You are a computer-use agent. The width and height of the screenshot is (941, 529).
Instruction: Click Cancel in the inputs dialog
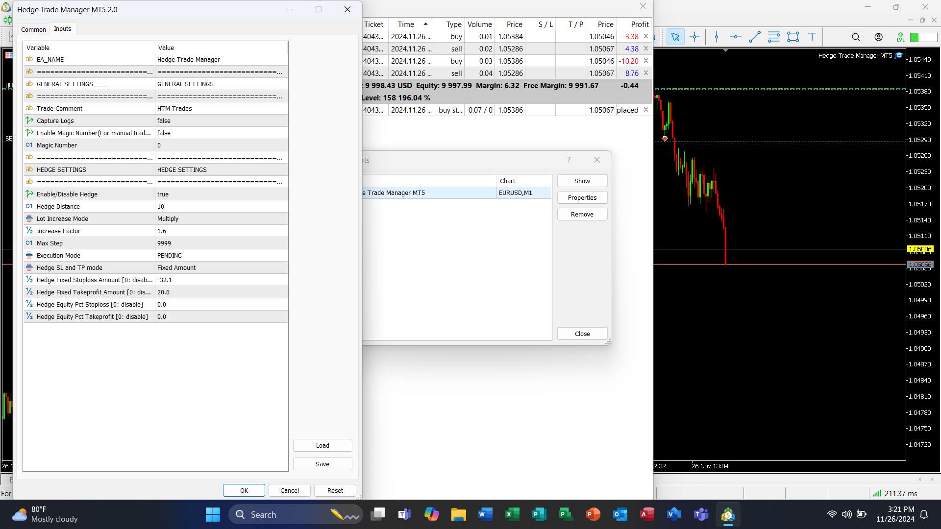290,490
